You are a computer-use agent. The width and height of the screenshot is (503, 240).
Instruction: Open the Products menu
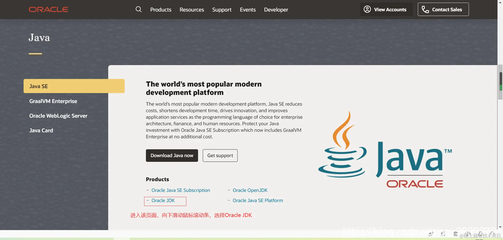tap(161, 10)
